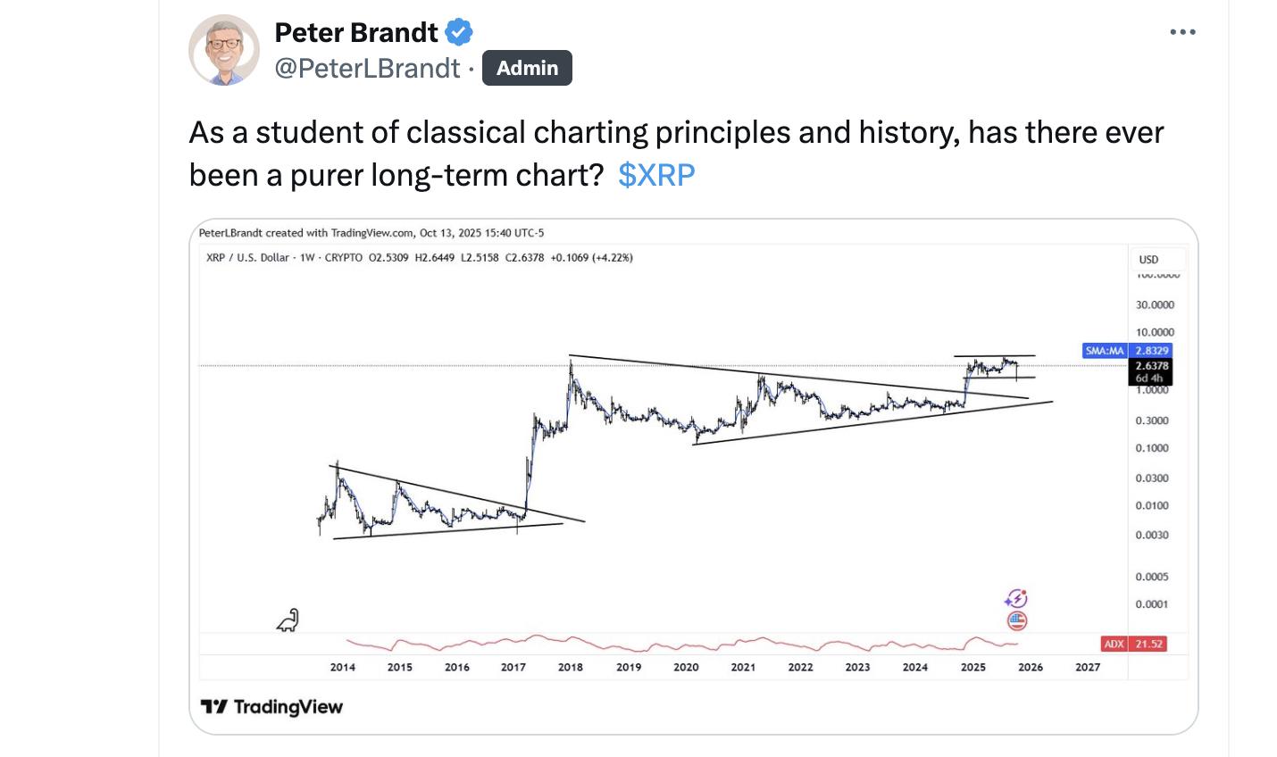Open the $XRP cashtag link
This screenshot has width=1277, height=757.
click(656, 175)
